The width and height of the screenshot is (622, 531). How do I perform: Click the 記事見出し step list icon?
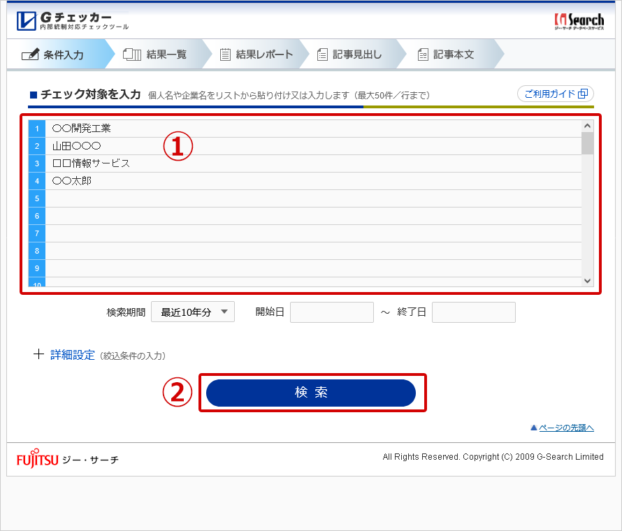(x=322, y=54)
